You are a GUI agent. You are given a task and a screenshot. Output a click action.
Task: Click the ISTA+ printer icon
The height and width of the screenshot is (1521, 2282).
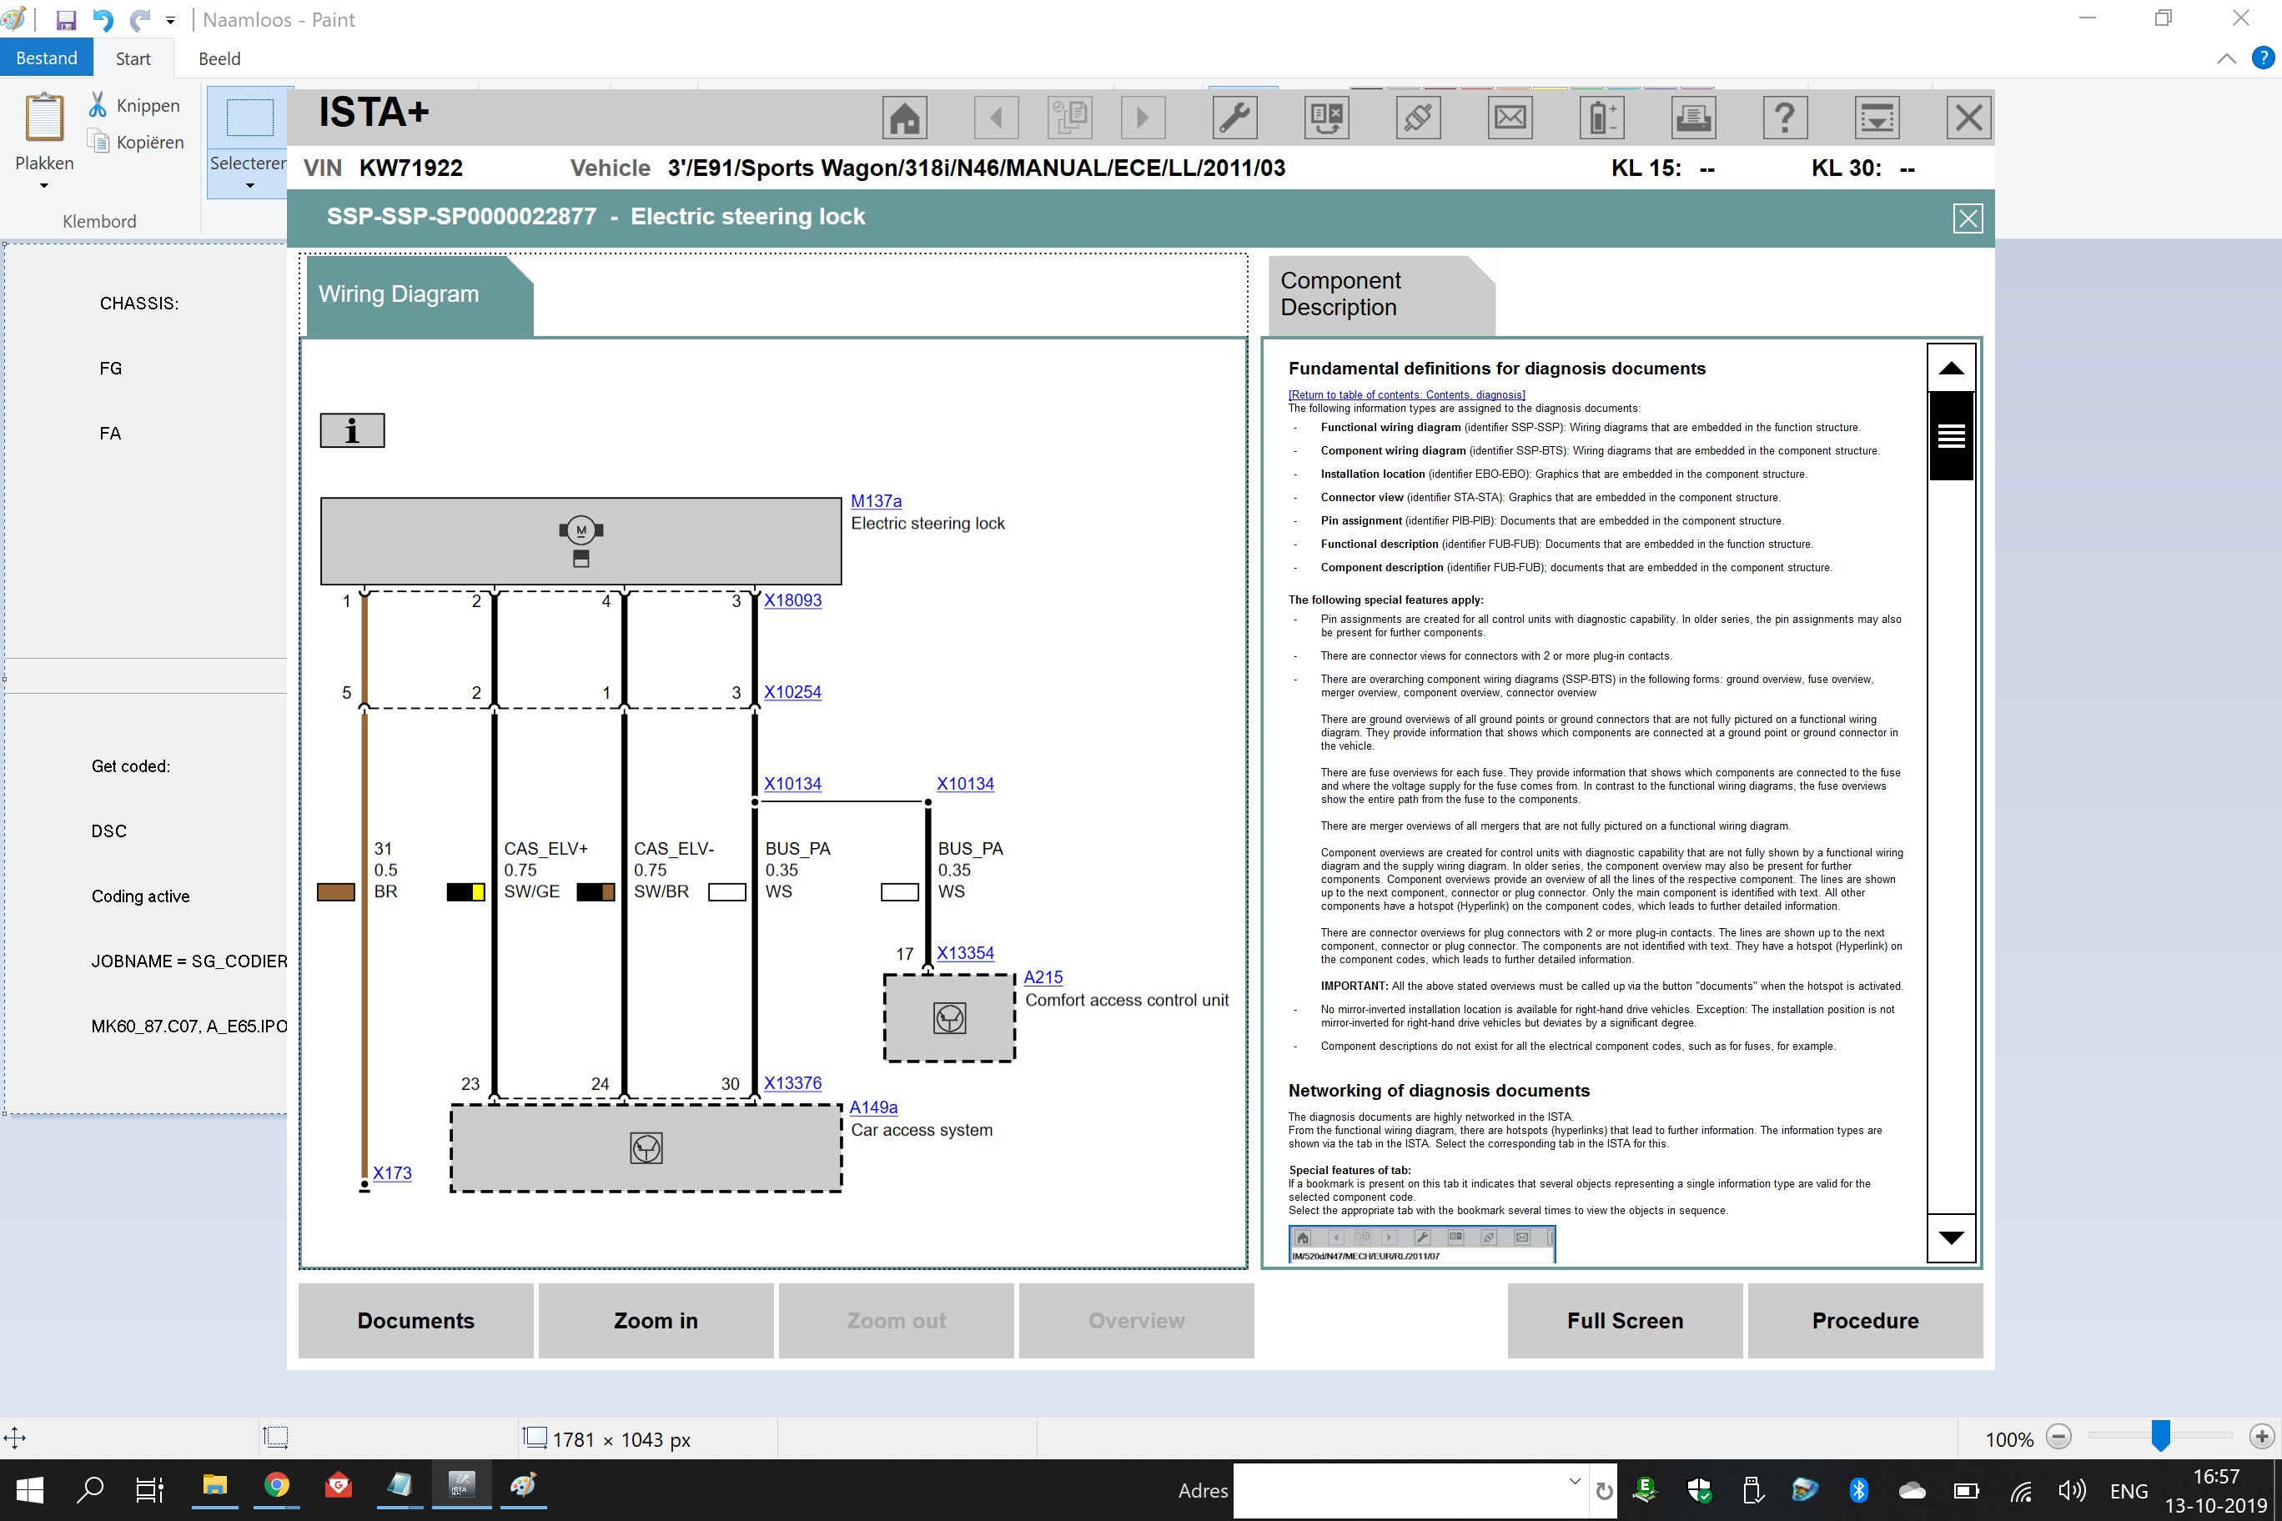[x=1693, y=118]
